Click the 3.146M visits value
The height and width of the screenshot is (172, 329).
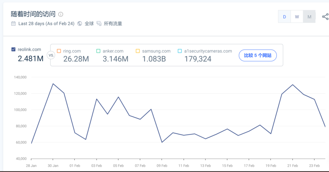pyautogui.click(x=116, y=59)
